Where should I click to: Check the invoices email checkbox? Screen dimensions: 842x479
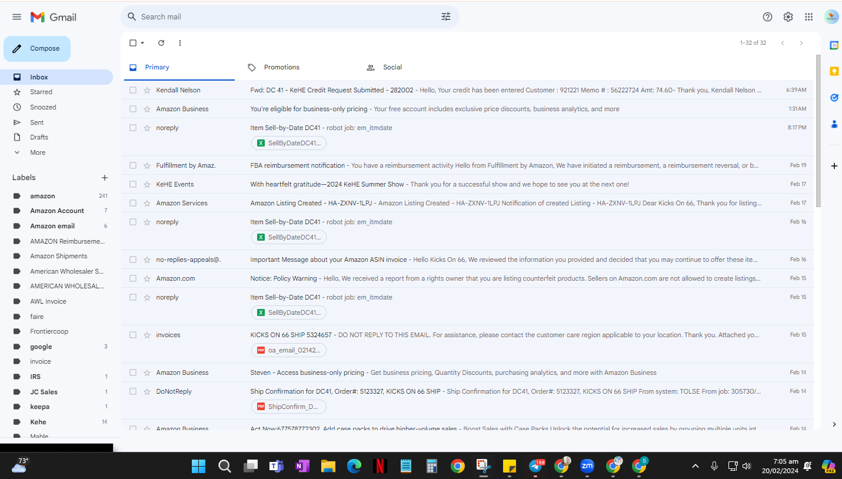(133, 335)
